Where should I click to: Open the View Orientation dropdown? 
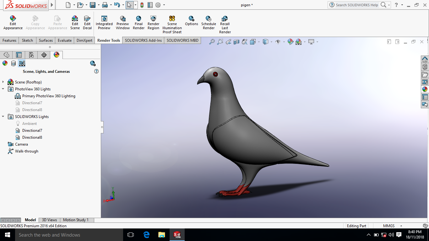259,42
